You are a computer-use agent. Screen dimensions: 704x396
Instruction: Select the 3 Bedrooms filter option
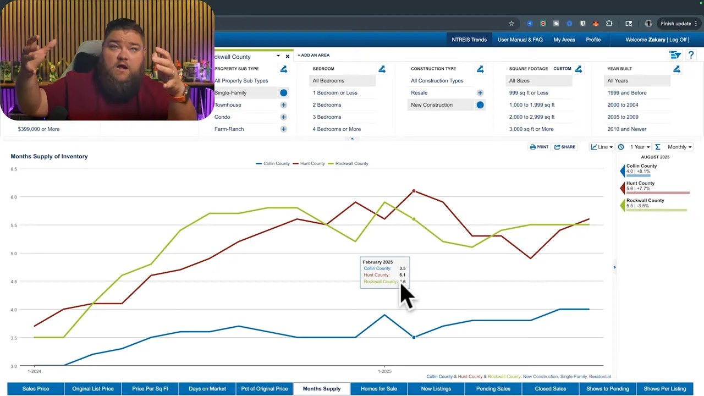[327, 117]
